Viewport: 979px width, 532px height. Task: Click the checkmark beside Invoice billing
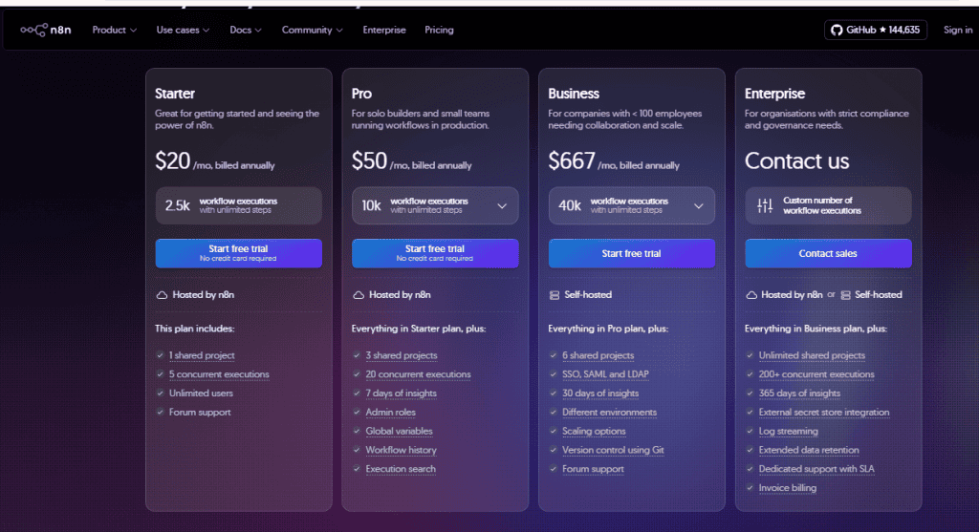pyautogui.click(x=751, y=488)
